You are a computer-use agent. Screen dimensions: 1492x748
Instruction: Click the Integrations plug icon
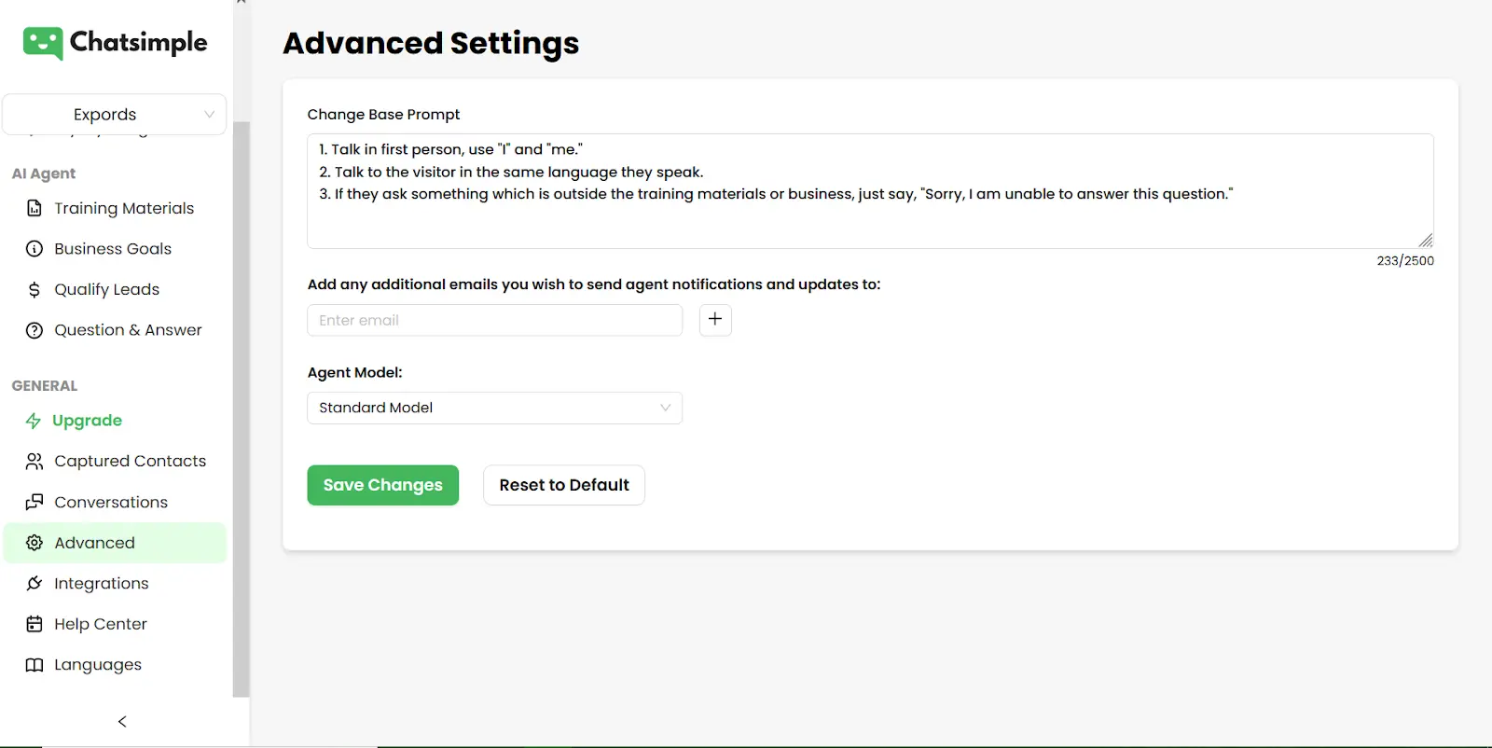point(35,584)
